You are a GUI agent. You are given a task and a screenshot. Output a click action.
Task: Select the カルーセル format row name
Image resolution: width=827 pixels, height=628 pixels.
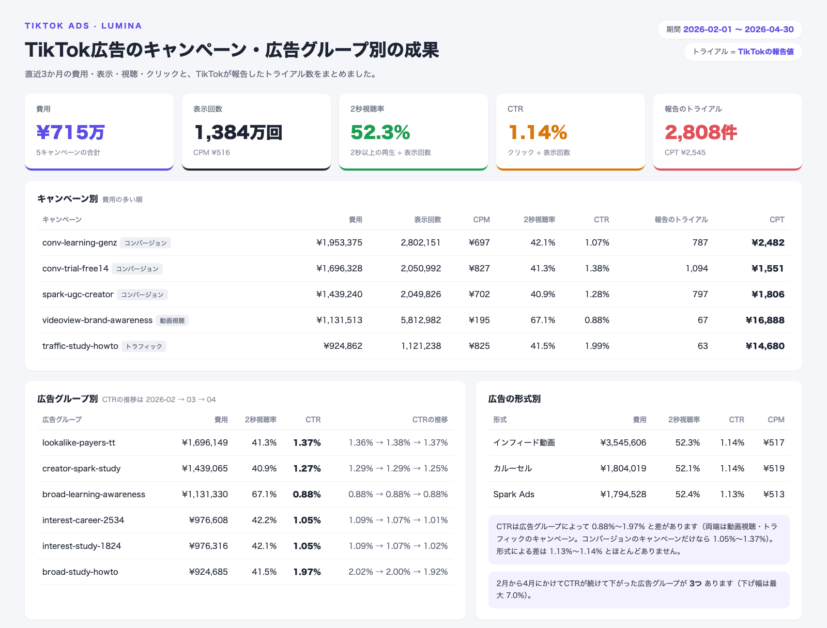point(513,469)
